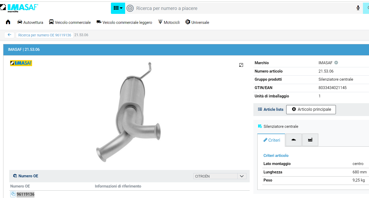369x198 pixels.
Task: Open the Autovettura category
Action: tap(30, 22)
